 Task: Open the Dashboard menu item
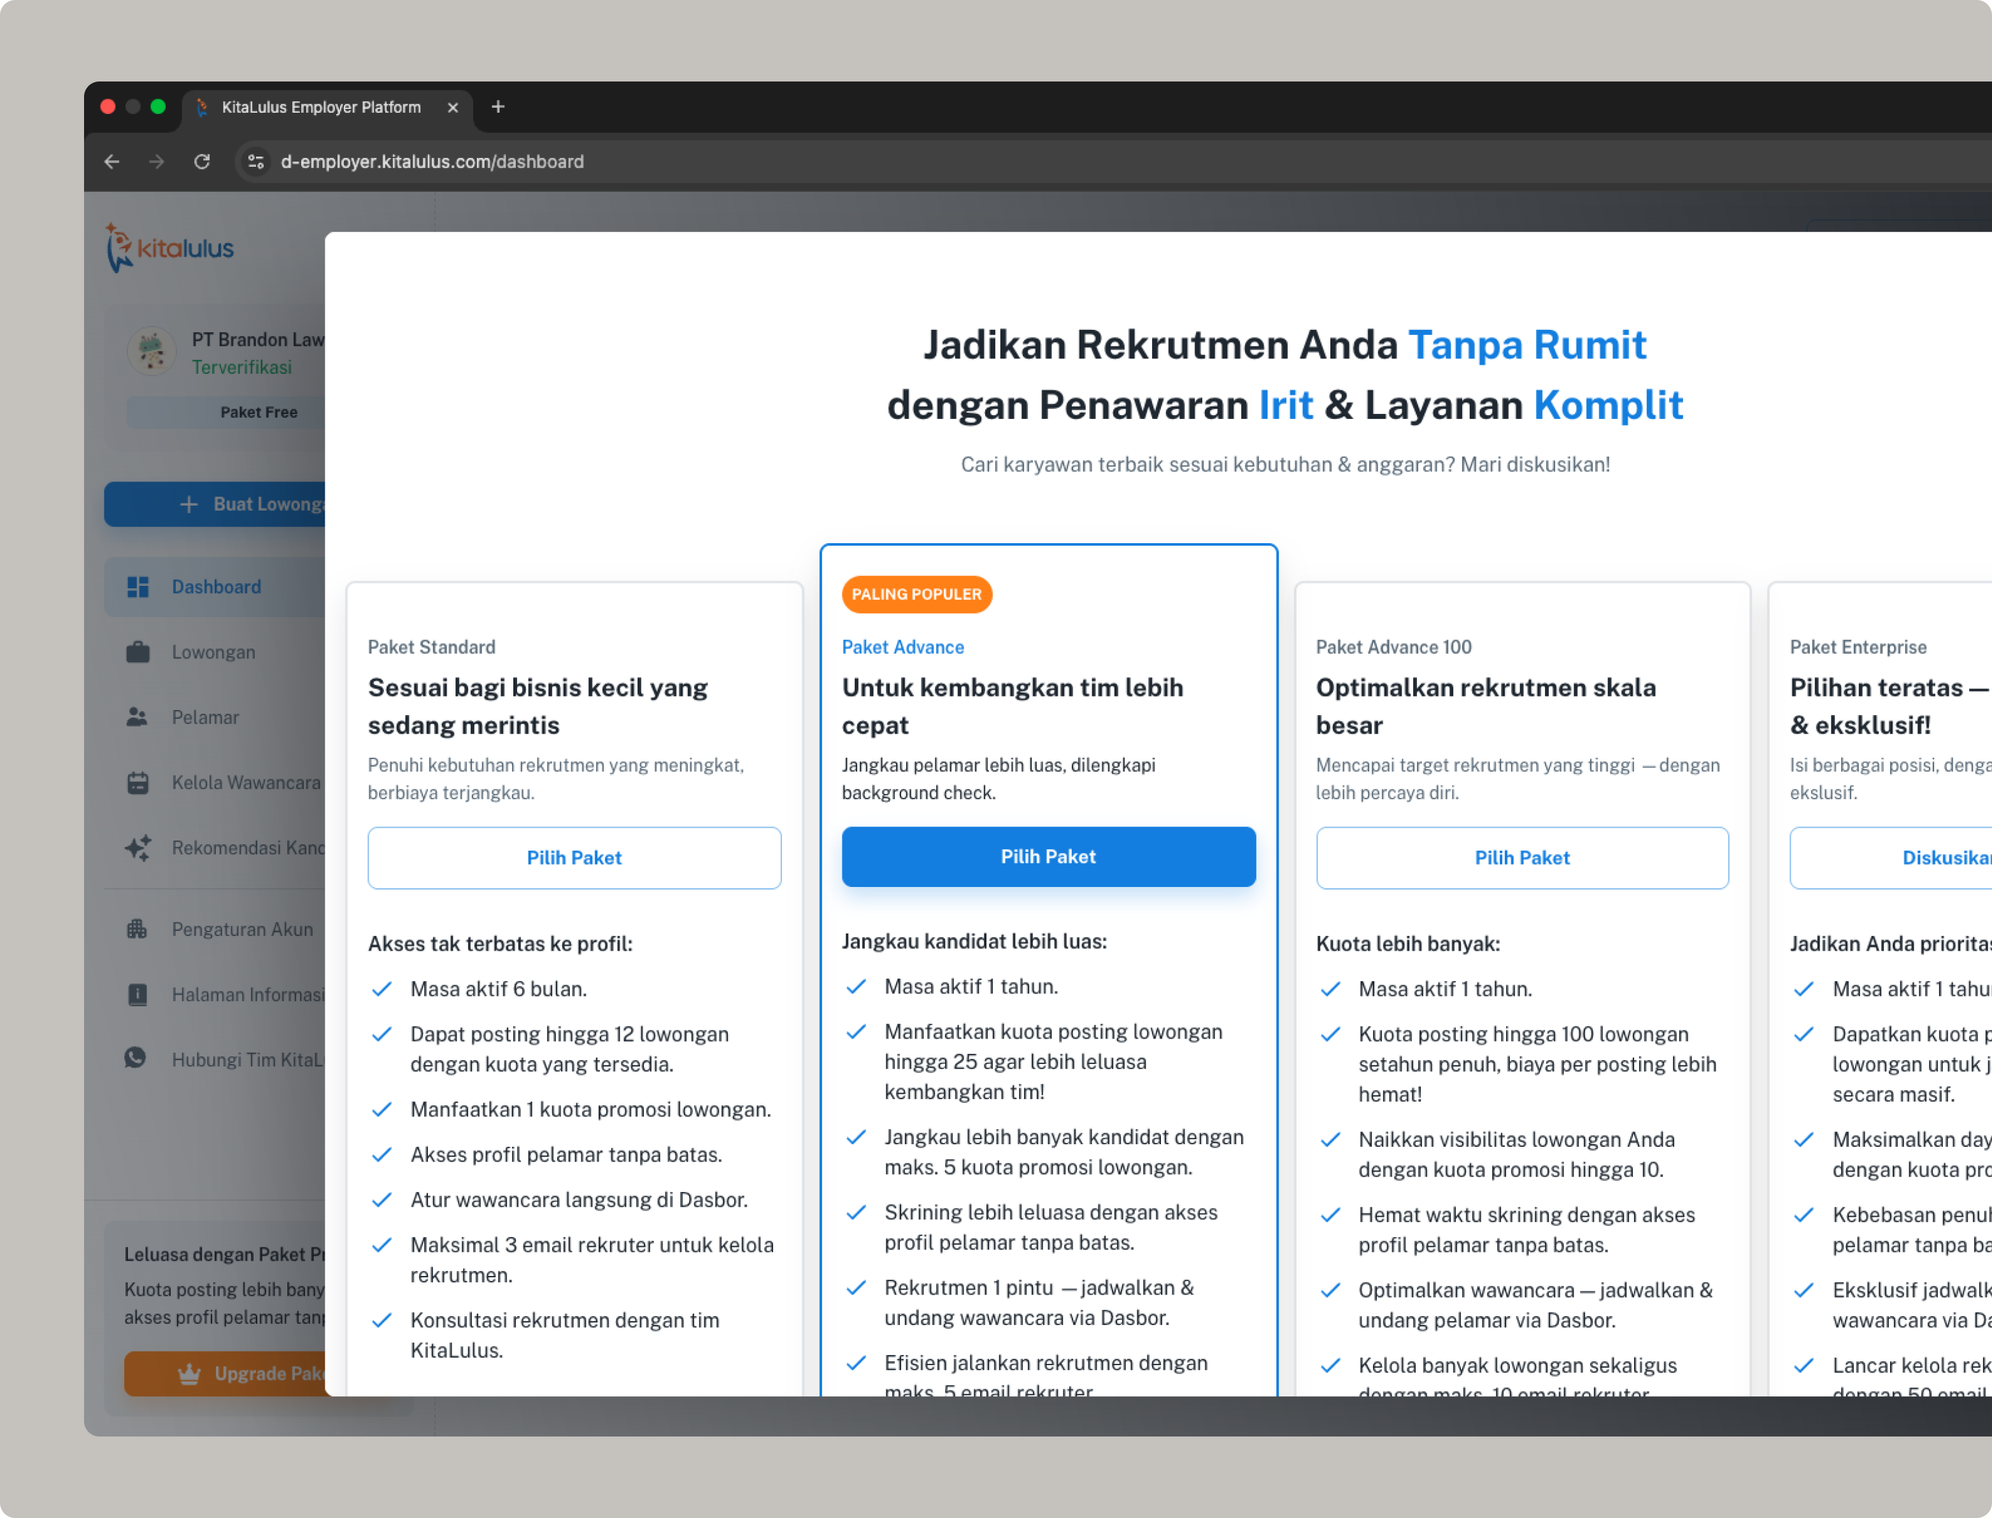(216, 587)
